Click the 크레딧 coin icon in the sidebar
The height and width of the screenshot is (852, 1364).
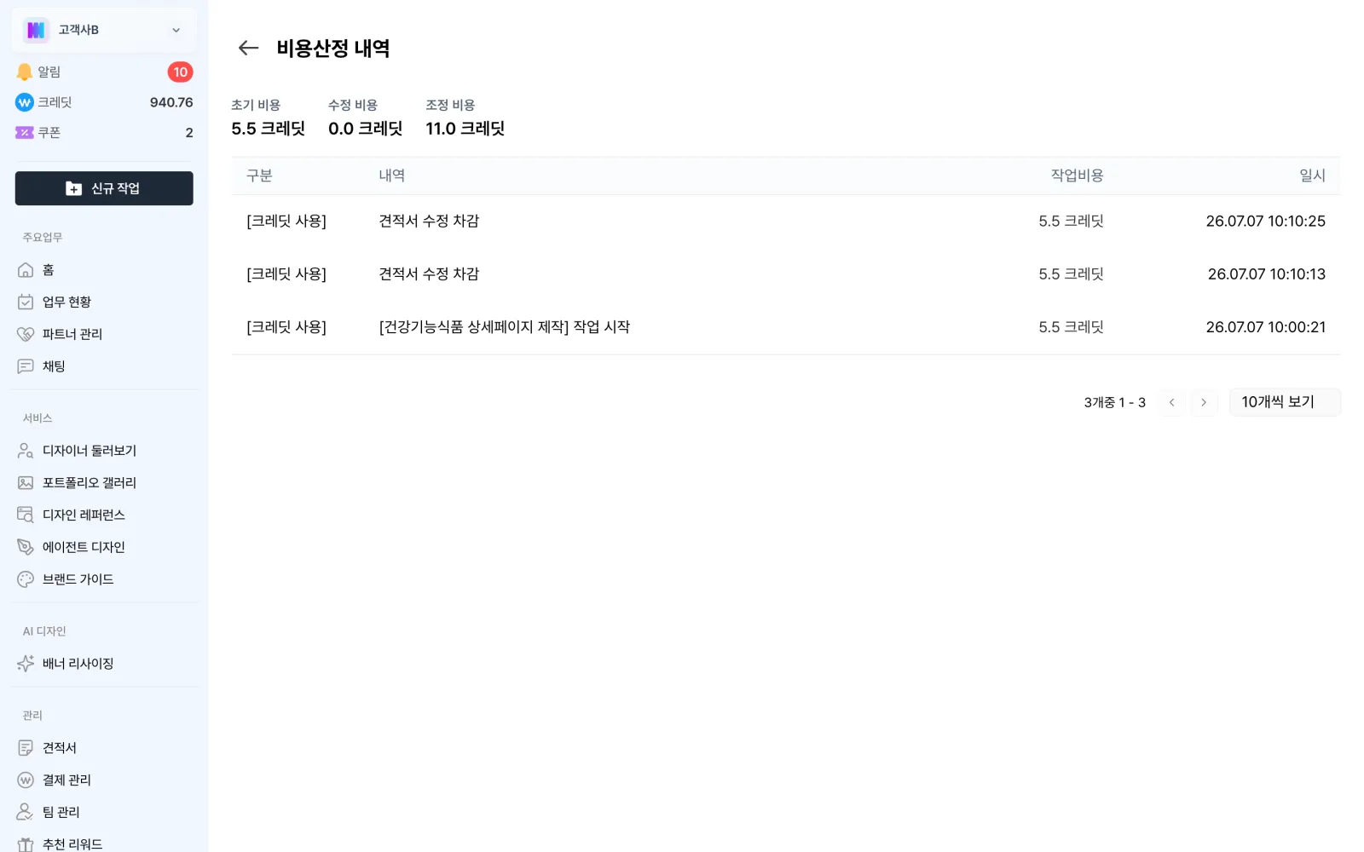pos(25,102)
